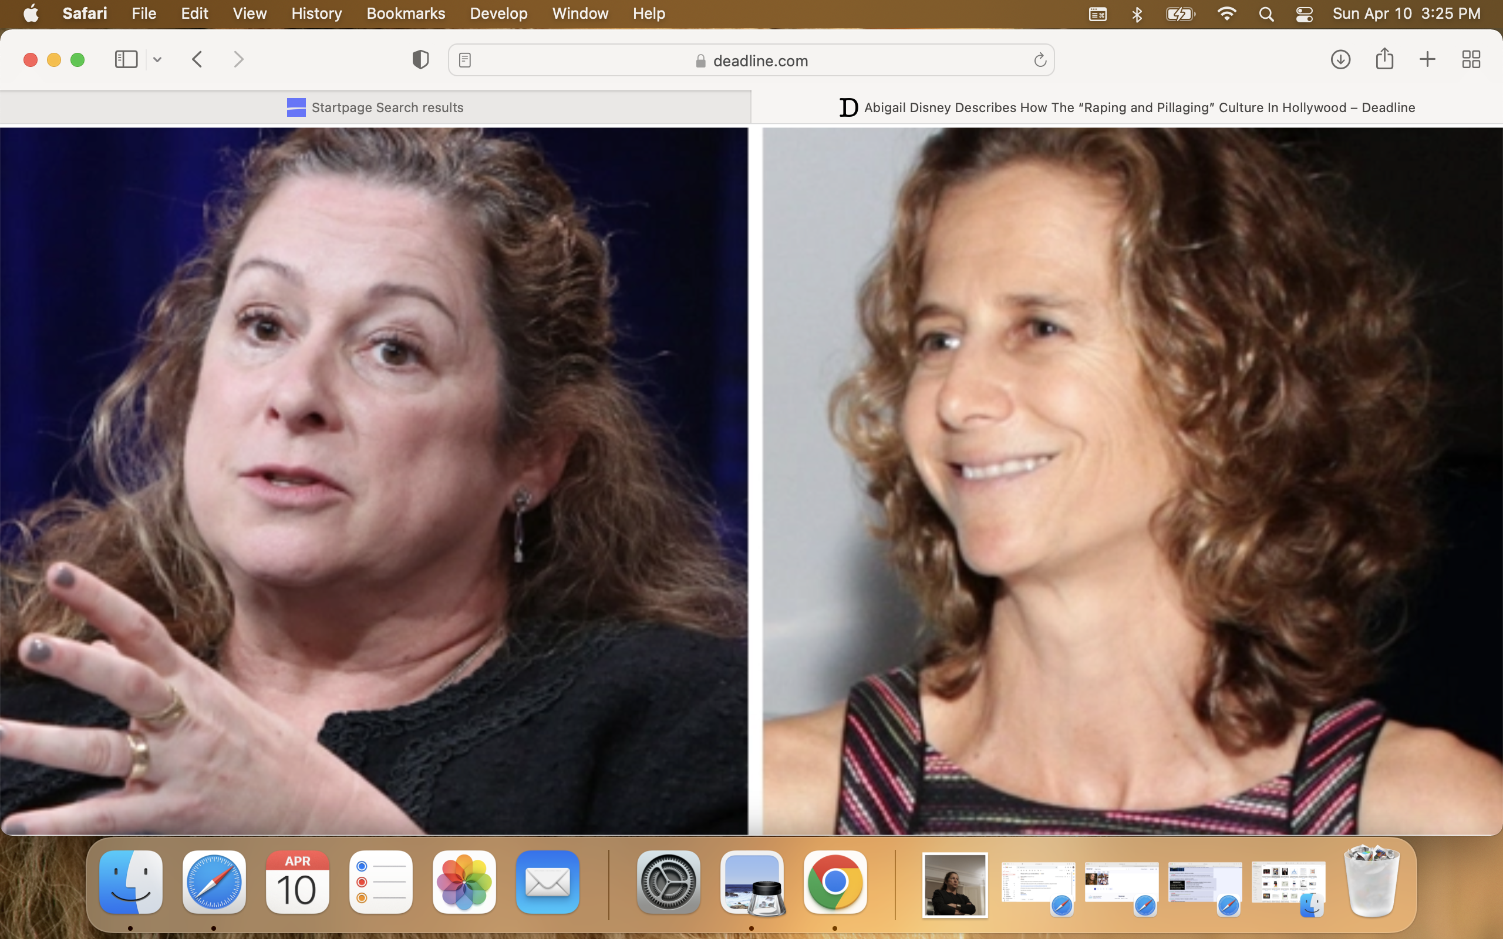Click the date and time clock
Screen dimensions: 1503x939
pyautogui.click(x=1406, y=13)
